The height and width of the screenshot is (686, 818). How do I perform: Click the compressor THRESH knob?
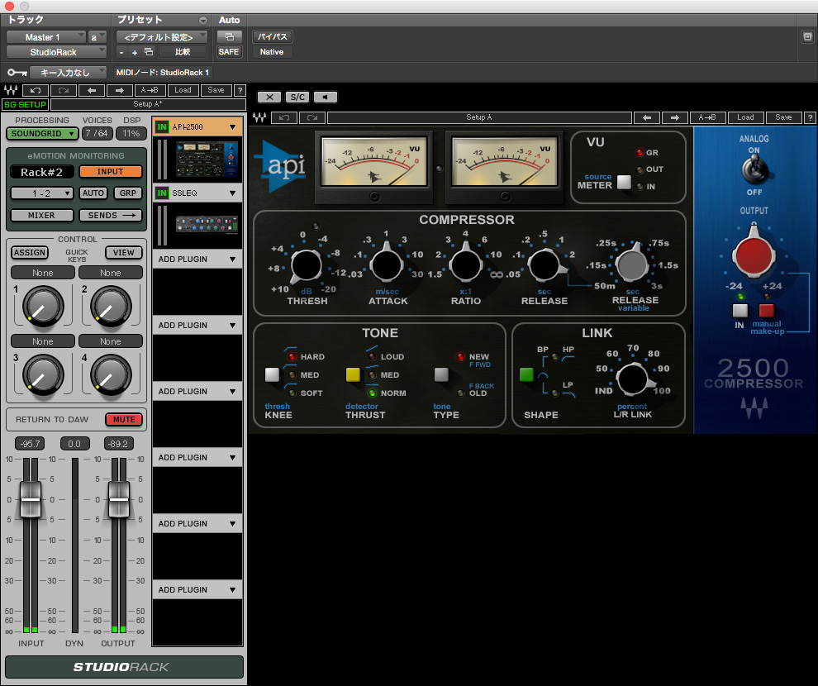[x=307, y=265]
